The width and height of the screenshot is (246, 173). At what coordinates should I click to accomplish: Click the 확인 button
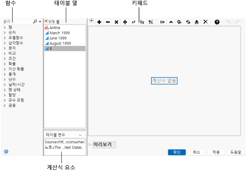[177, 152]
